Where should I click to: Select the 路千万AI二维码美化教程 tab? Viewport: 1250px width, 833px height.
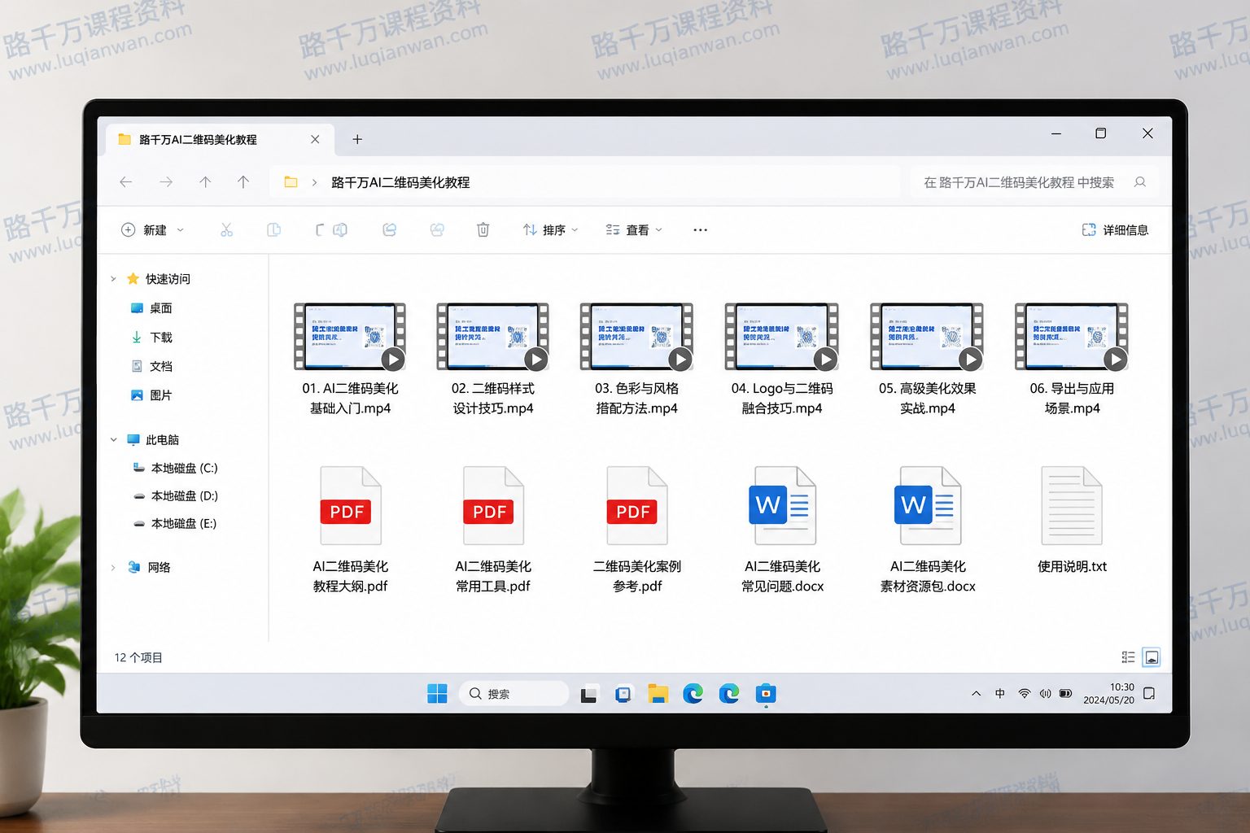point(220,139)
